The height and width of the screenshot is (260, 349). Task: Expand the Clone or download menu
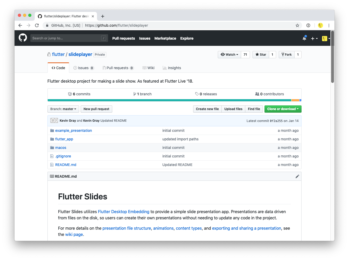pyautogui.click(x=283, y=109)
